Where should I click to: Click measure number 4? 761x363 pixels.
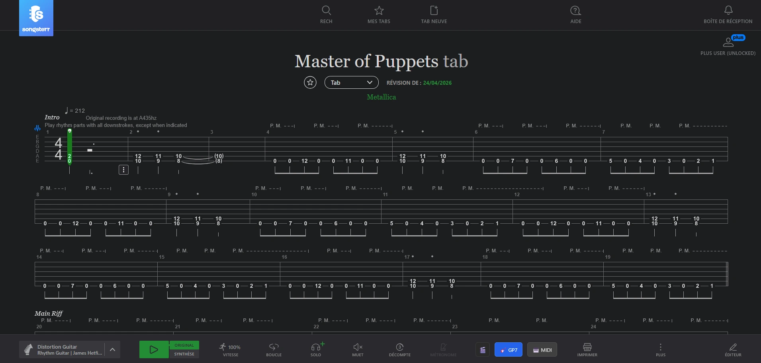click(x=268, y=132)
